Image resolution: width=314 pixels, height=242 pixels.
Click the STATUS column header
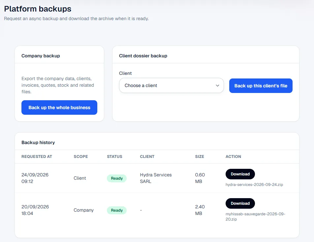(x=114, y=157)
